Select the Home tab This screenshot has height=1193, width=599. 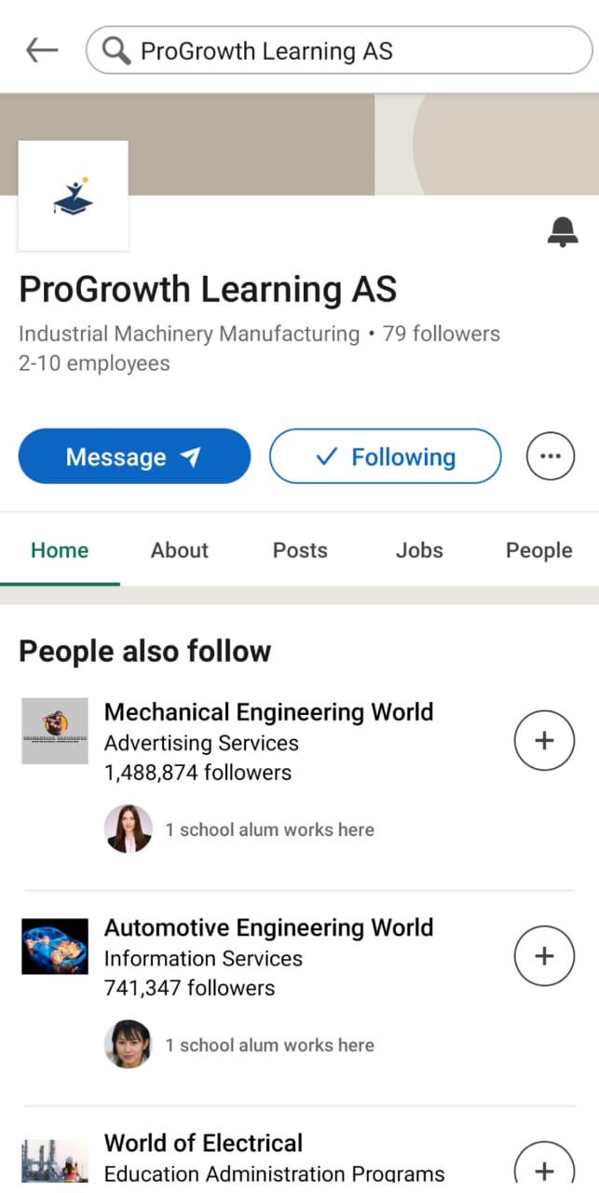[x=60, y=550]
